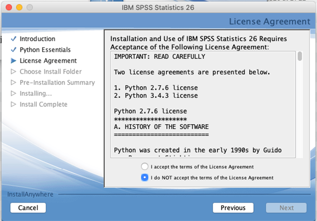Select 'I do NOT accept the terms' radio button
The width and height of the screenshot is (317, 221).
[x=145, y=177]
